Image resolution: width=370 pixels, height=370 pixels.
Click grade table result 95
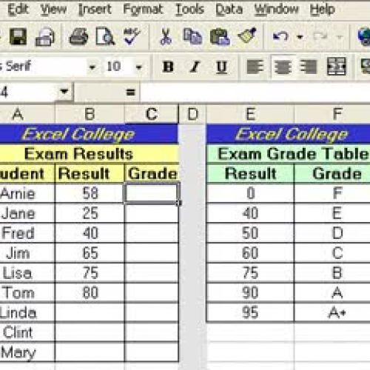[x=250, y=312]
